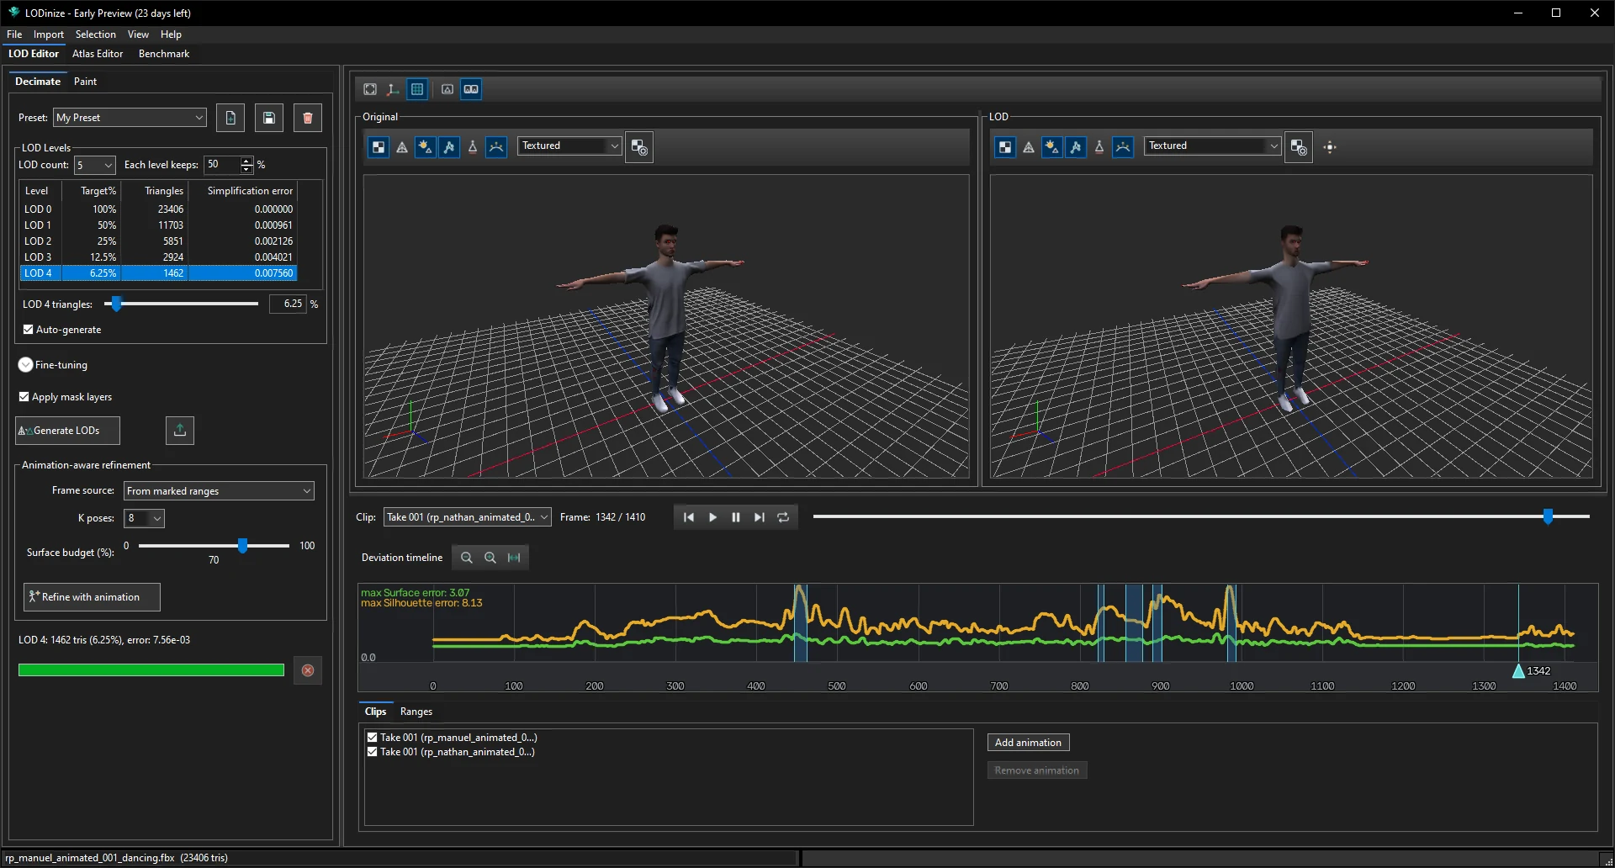Open the K poses dropdown
Screen dimensions: 1615x868
click(144, 518)
